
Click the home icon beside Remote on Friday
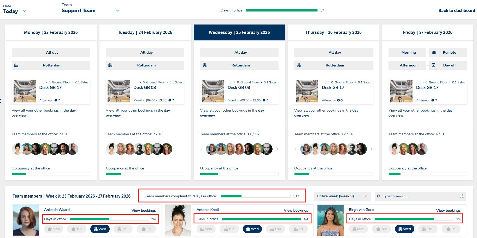point(434,52)
